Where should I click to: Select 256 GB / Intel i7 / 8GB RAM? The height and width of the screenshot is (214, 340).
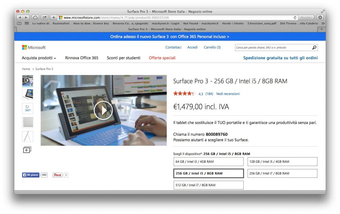282,173
